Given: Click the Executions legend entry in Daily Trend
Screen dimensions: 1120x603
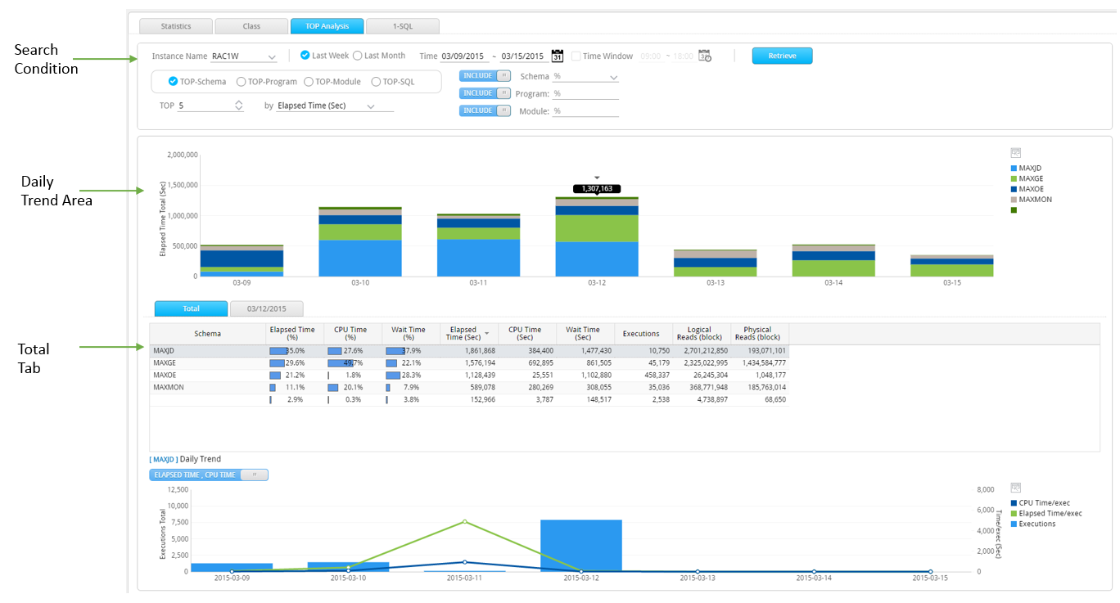Looking at the screenshot, I should (1032, 524).
